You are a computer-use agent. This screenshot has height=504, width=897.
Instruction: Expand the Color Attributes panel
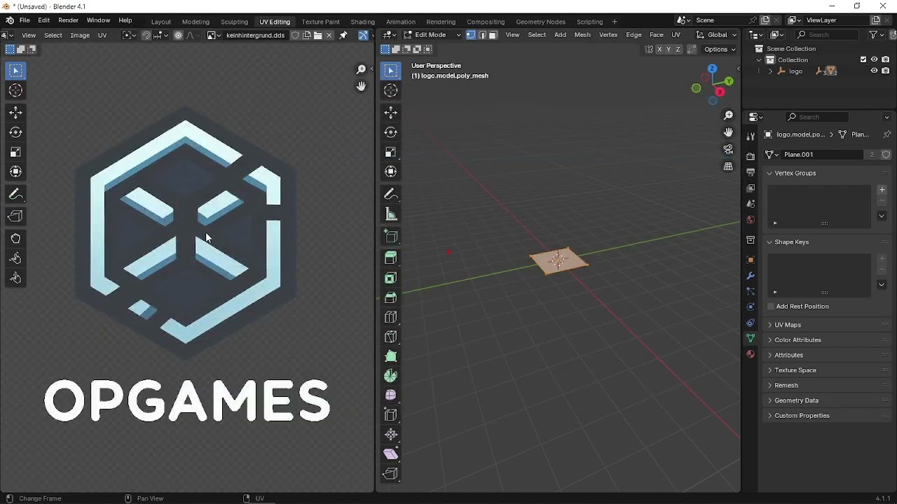click(x=797, y=340)
